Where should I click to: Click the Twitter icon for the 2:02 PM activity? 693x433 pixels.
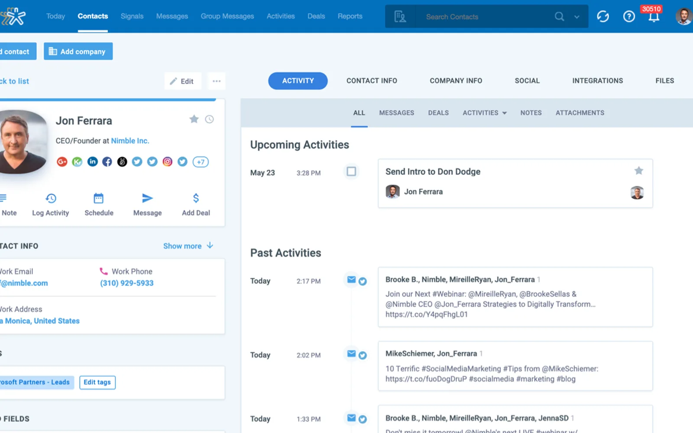pyautogui.click(x=363, y=355)
